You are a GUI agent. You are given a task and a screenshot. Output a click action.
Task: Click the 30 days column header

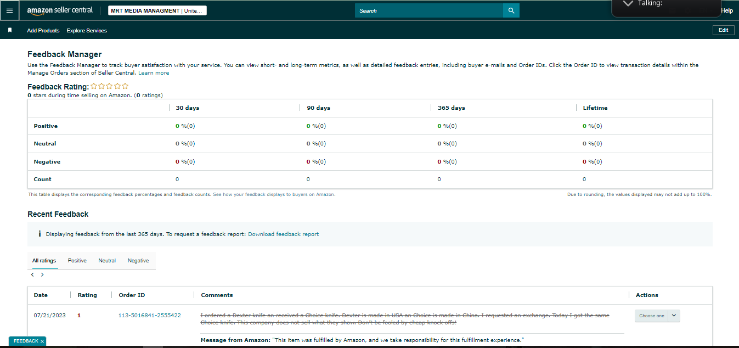coord(188,108)
